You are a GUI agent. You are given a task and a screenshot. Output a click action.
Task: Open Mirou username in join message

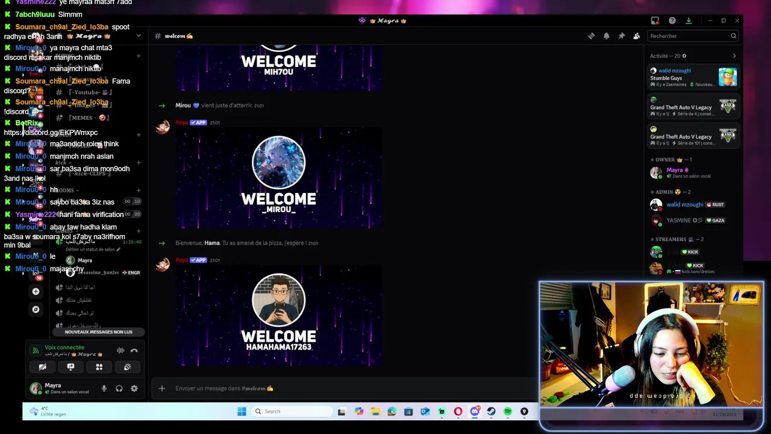point(183,105)
